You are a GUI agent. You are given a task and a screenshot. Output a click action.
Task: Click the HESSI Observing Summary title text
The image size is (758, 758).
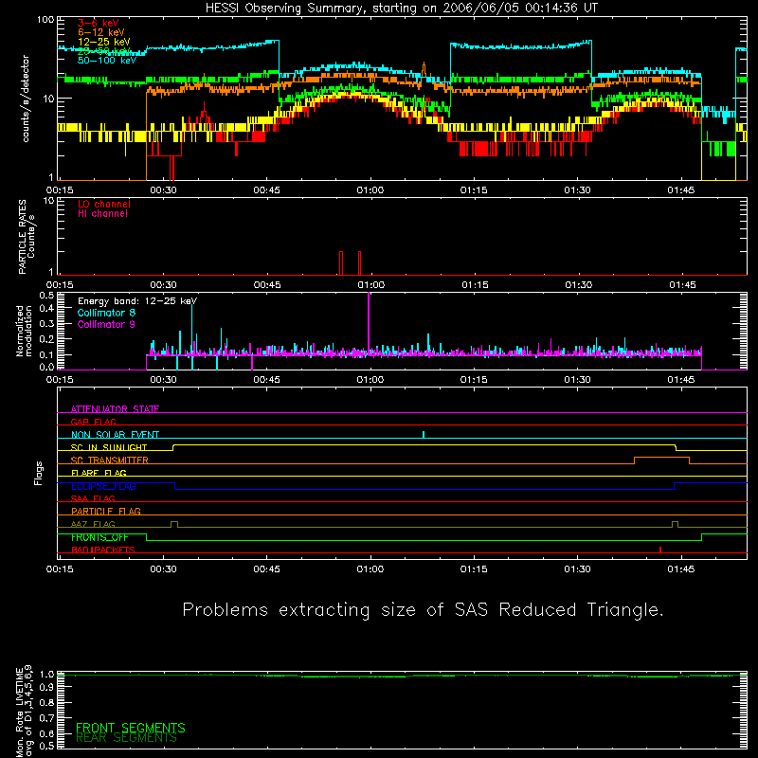pyautogui.click(x=402, y=9)
